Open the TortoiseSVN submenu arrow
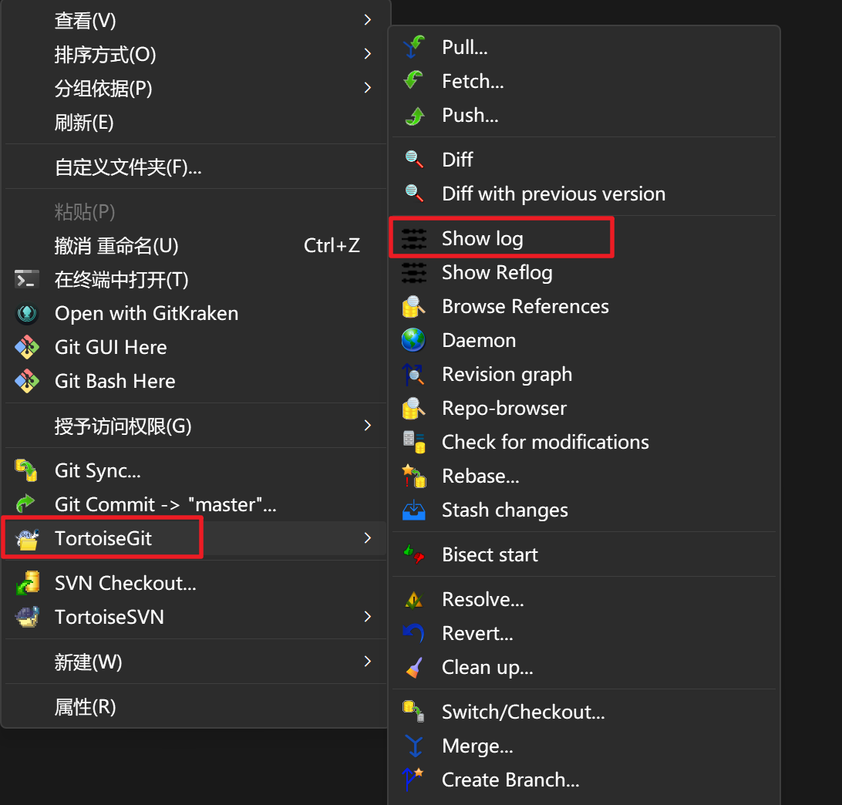This screenshot has height=805, width=842. click(x=368, y=618)
